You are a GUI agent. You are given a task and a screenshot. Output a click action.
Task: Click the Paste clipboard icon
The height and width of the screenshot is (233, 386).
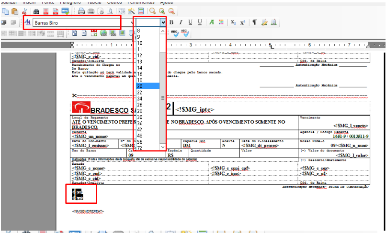[x=15, y=11]
